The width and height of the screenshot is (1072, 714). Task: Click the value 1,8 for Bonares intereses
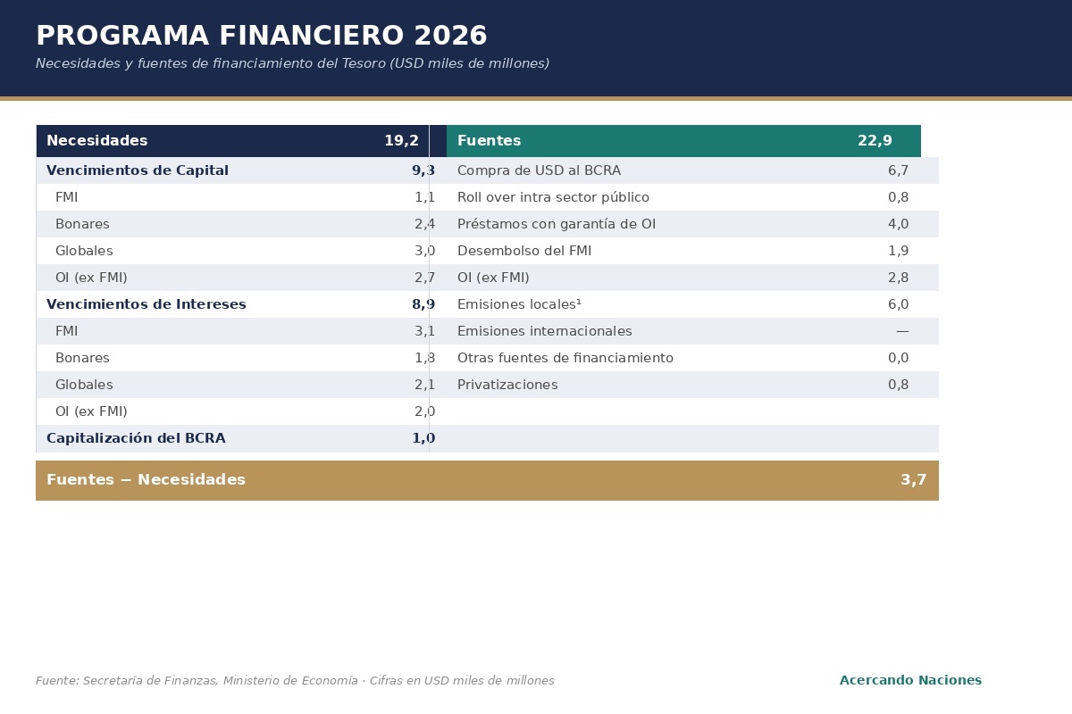[x=424, y=358]
